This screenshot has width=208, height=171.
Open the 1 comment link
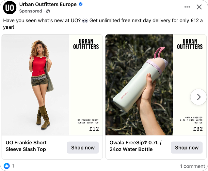[192, 166]
